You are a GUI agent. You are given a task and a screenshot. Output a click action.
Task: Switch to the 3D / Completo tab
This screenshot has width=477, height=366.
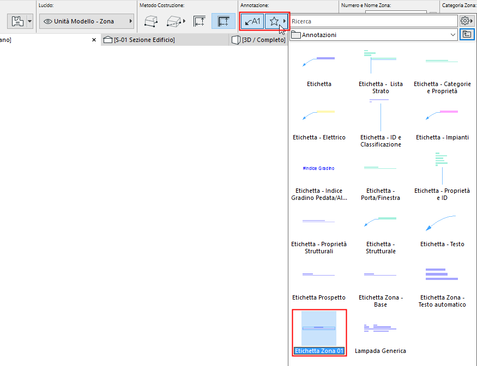tap(258, 40)
